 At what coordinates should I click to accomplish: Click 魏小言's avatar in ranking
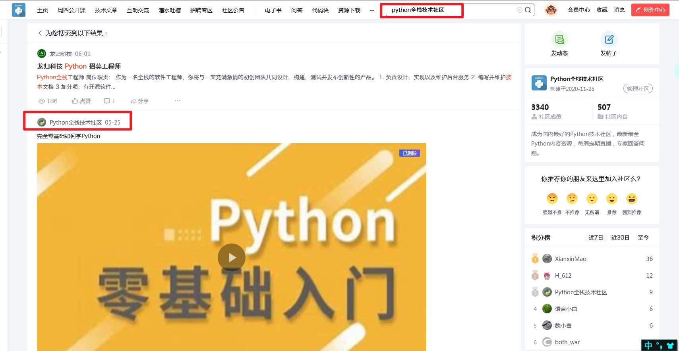coord(547,325)
